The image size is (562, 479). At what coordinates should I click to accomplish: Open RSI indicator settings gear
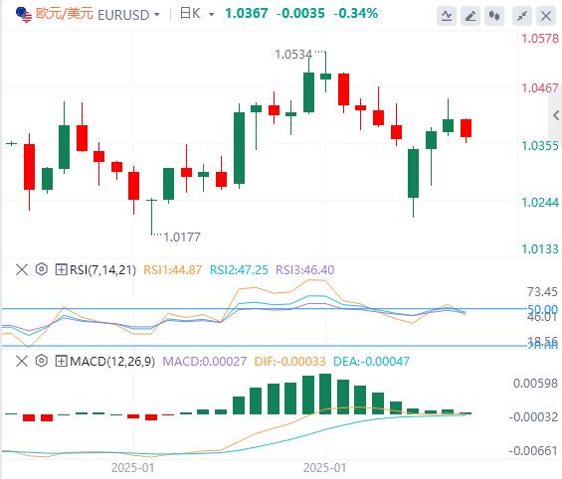tap(42, 269)
